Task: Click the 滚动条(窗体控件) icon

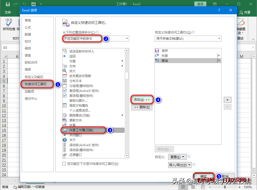Action: click(65, 150)
